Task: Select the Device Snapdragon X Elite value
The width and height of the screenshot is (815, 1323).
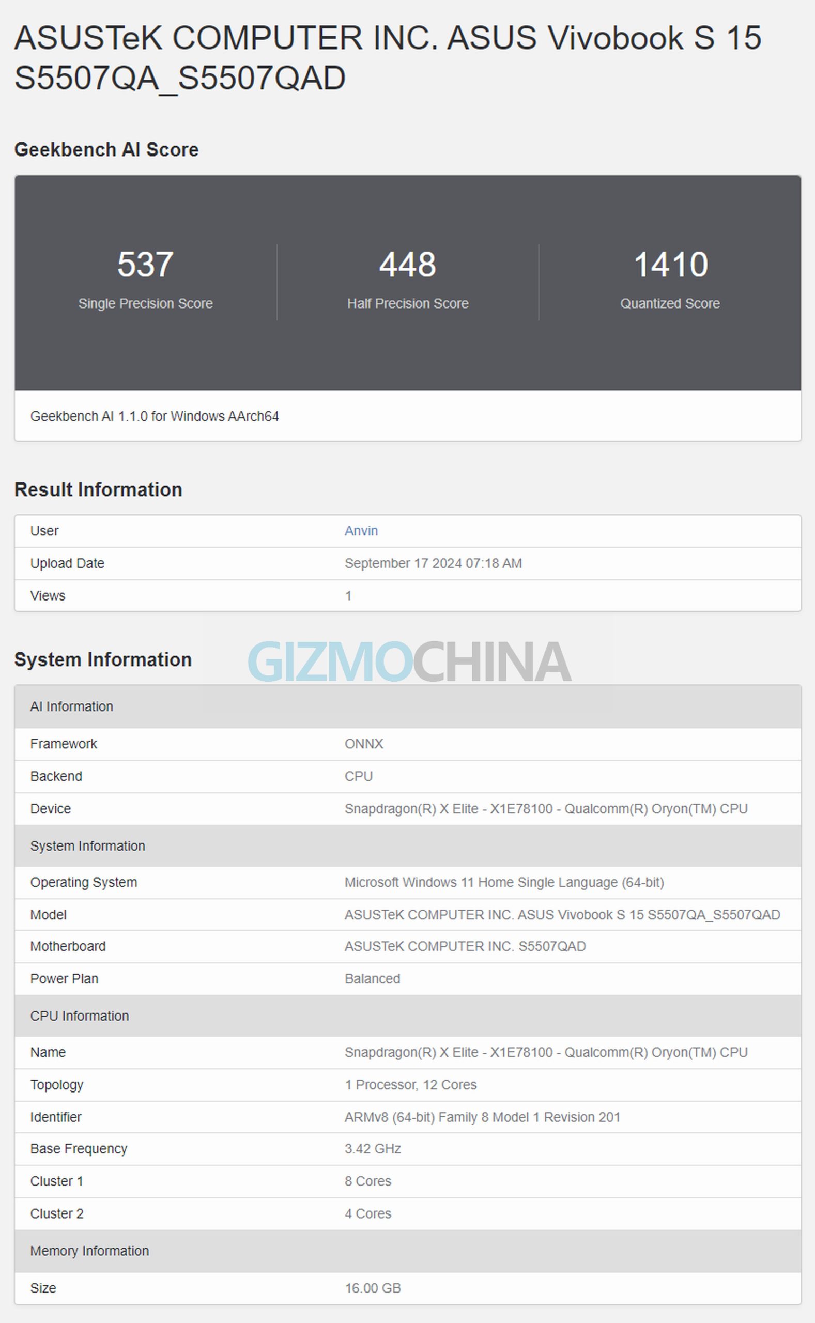Action: click(546, 808)
